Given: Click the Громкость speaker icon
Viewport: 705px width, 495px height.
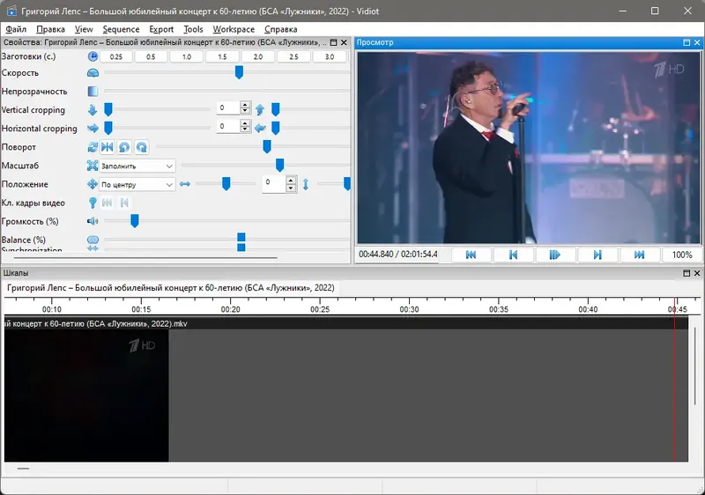Looking at the screenshot, I should [93, 221].
